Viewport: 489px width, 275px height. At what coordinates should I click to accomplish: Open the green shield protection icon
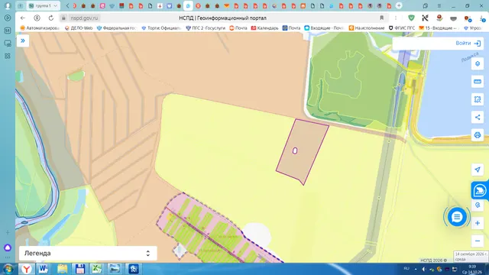411,18
